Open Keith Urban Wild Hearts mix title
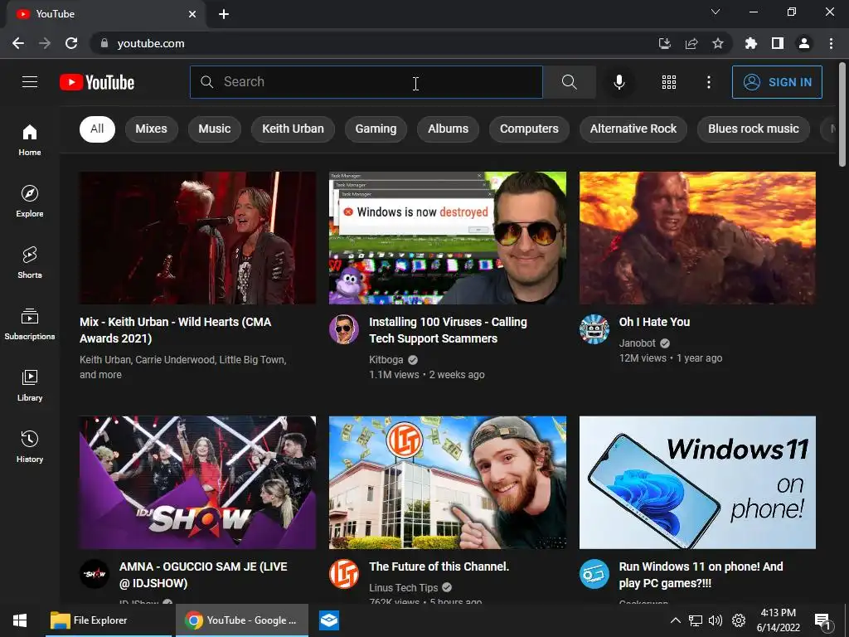The height and width of the screenshot is (637, 849). coord(176,330)
